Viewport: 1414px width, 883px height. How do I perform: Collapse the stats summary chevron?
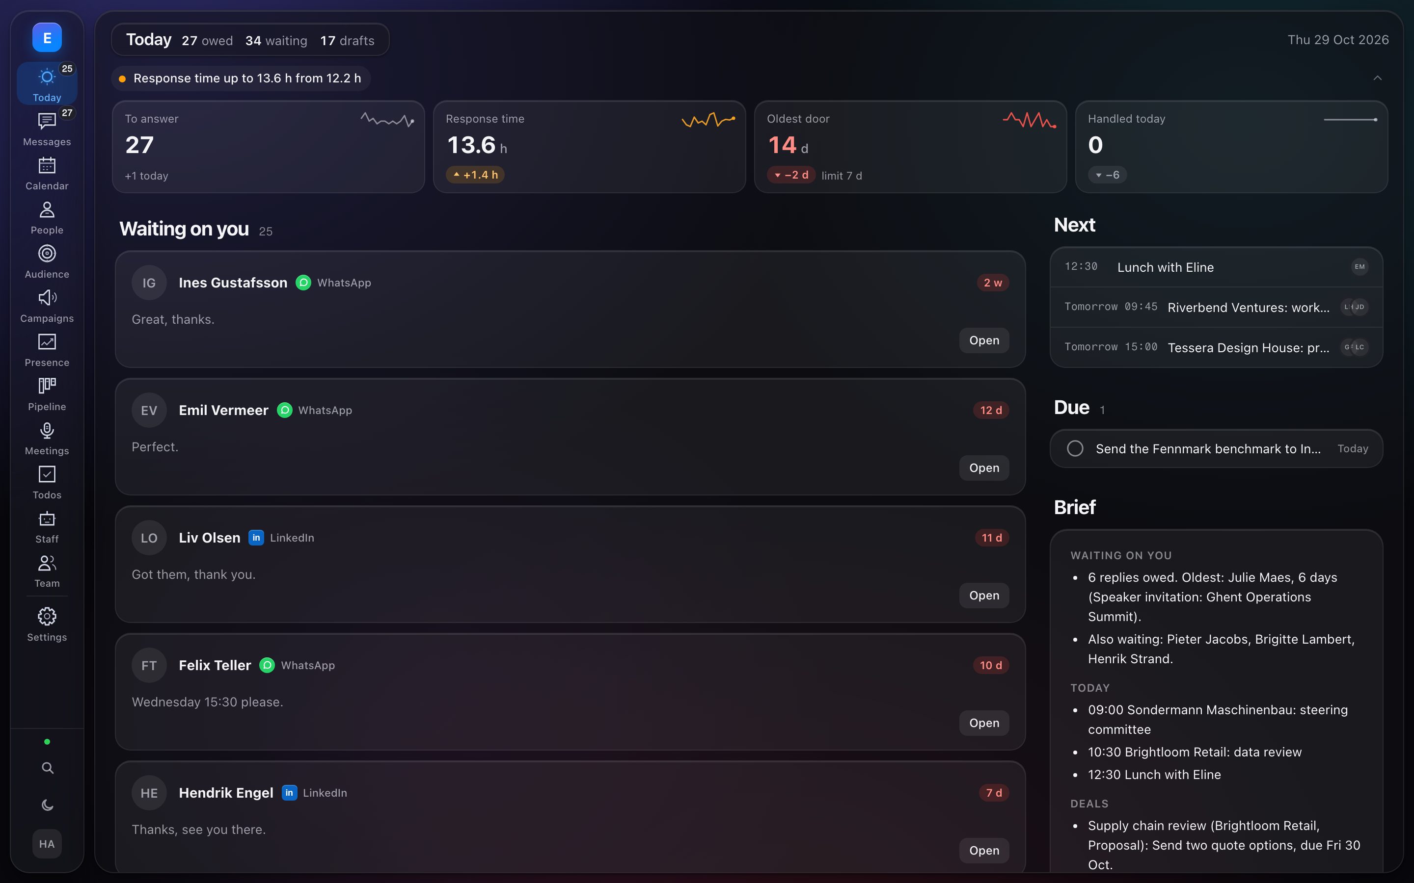(x=1377, y=78)
